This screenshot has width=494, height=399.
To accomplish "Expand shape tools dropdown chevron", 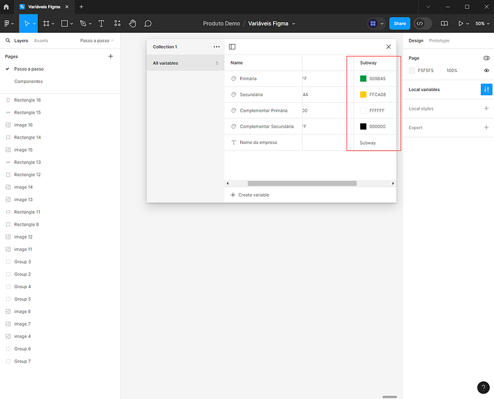I will [71, 23].
